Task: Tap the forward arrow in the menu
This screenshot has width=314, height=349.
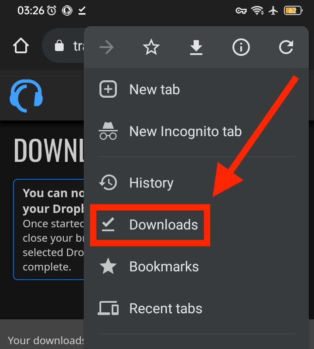Action: click(x=106, y=47)
